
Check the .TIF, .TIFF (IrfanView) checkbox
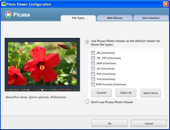pyautogui.click(x=93, y=58)
